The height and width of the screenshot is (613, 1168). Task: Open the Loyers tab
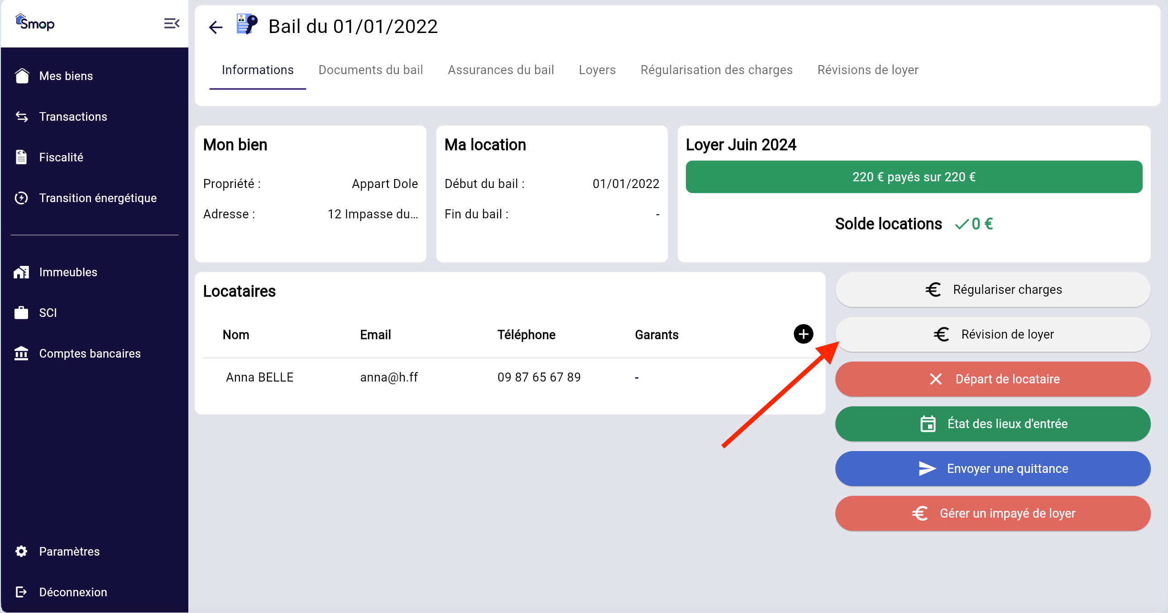(597, 70)
